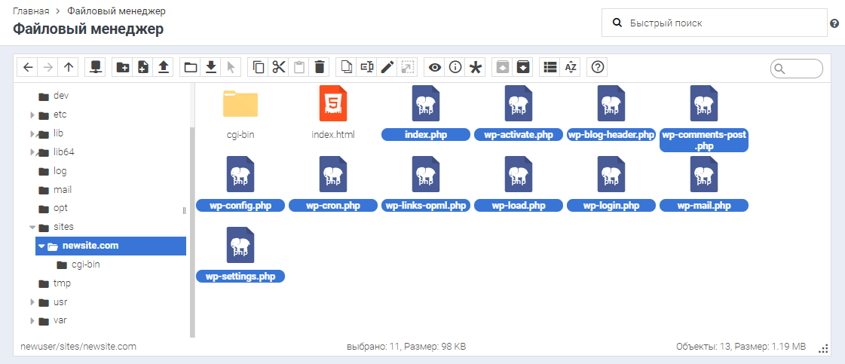Create a new folder using toolbar
845x364 pixels.
(x=123, y=67)
